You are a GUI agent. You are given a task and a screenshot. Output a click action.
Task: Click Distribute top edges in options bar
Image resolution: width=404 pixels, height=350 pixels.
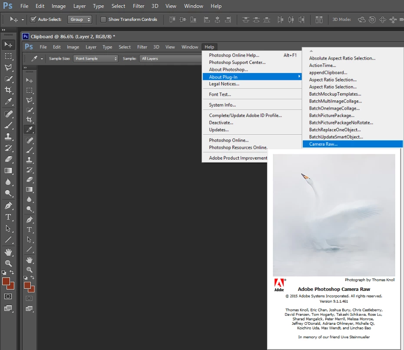coord(245,19)
